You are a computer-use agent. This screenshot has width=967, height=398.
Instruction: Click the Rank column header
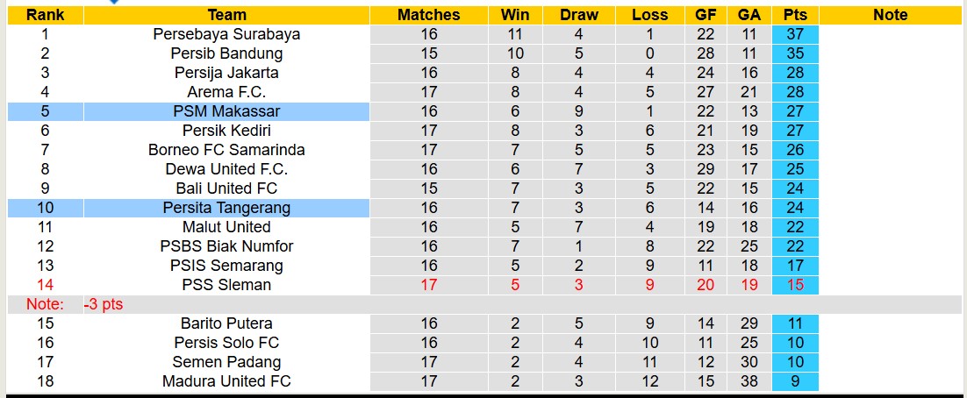pos(45,15)
